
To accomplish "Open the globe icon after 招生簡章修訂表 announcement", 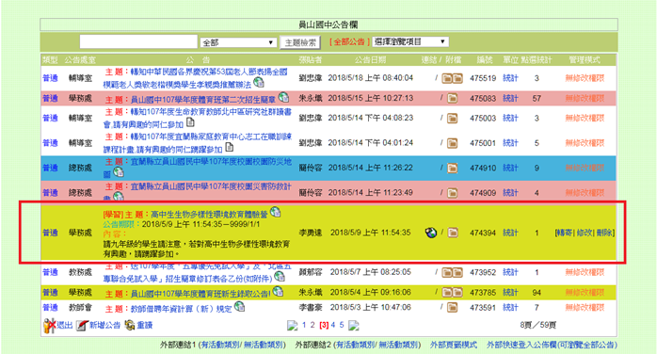I will pyautogui.click(x=280, y=277).
